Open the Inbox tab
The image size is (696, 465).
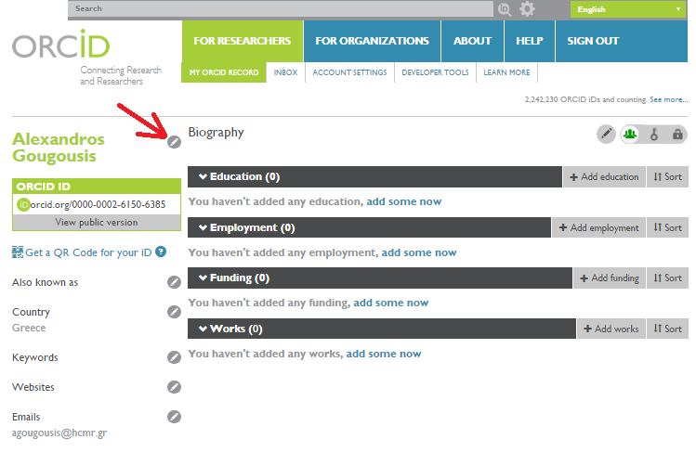pyautogui.click(x=285, y=72)
